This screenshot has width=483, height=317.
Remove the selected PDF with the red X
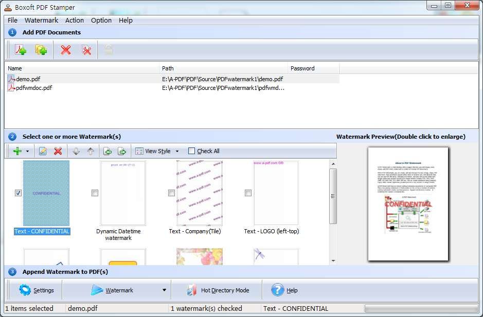click(x=66, y=50)
